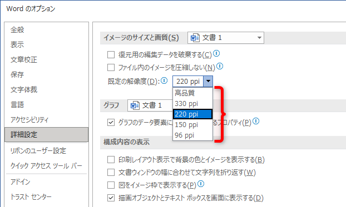Select 高品質 from resolution list
346x207 pixels.
[x=192, y=93]
